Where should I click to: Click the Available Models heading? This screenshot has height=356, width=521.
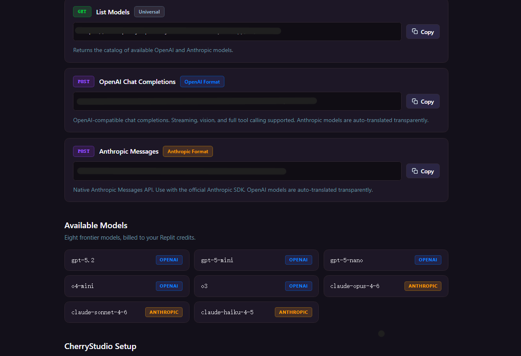(96, 225)
